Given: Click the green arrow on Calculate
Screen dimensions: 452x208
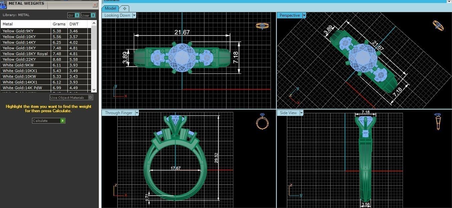Looking at the screenshot, I should coord(63,121).
